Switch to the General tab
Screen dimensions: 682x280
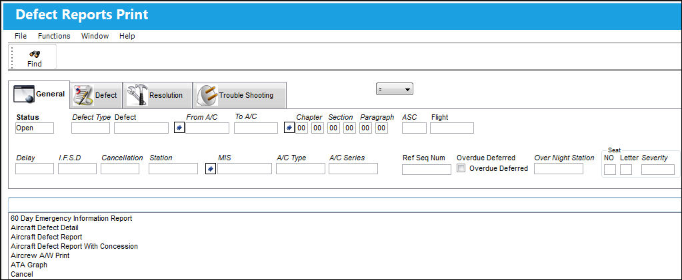tap(39, 94)
